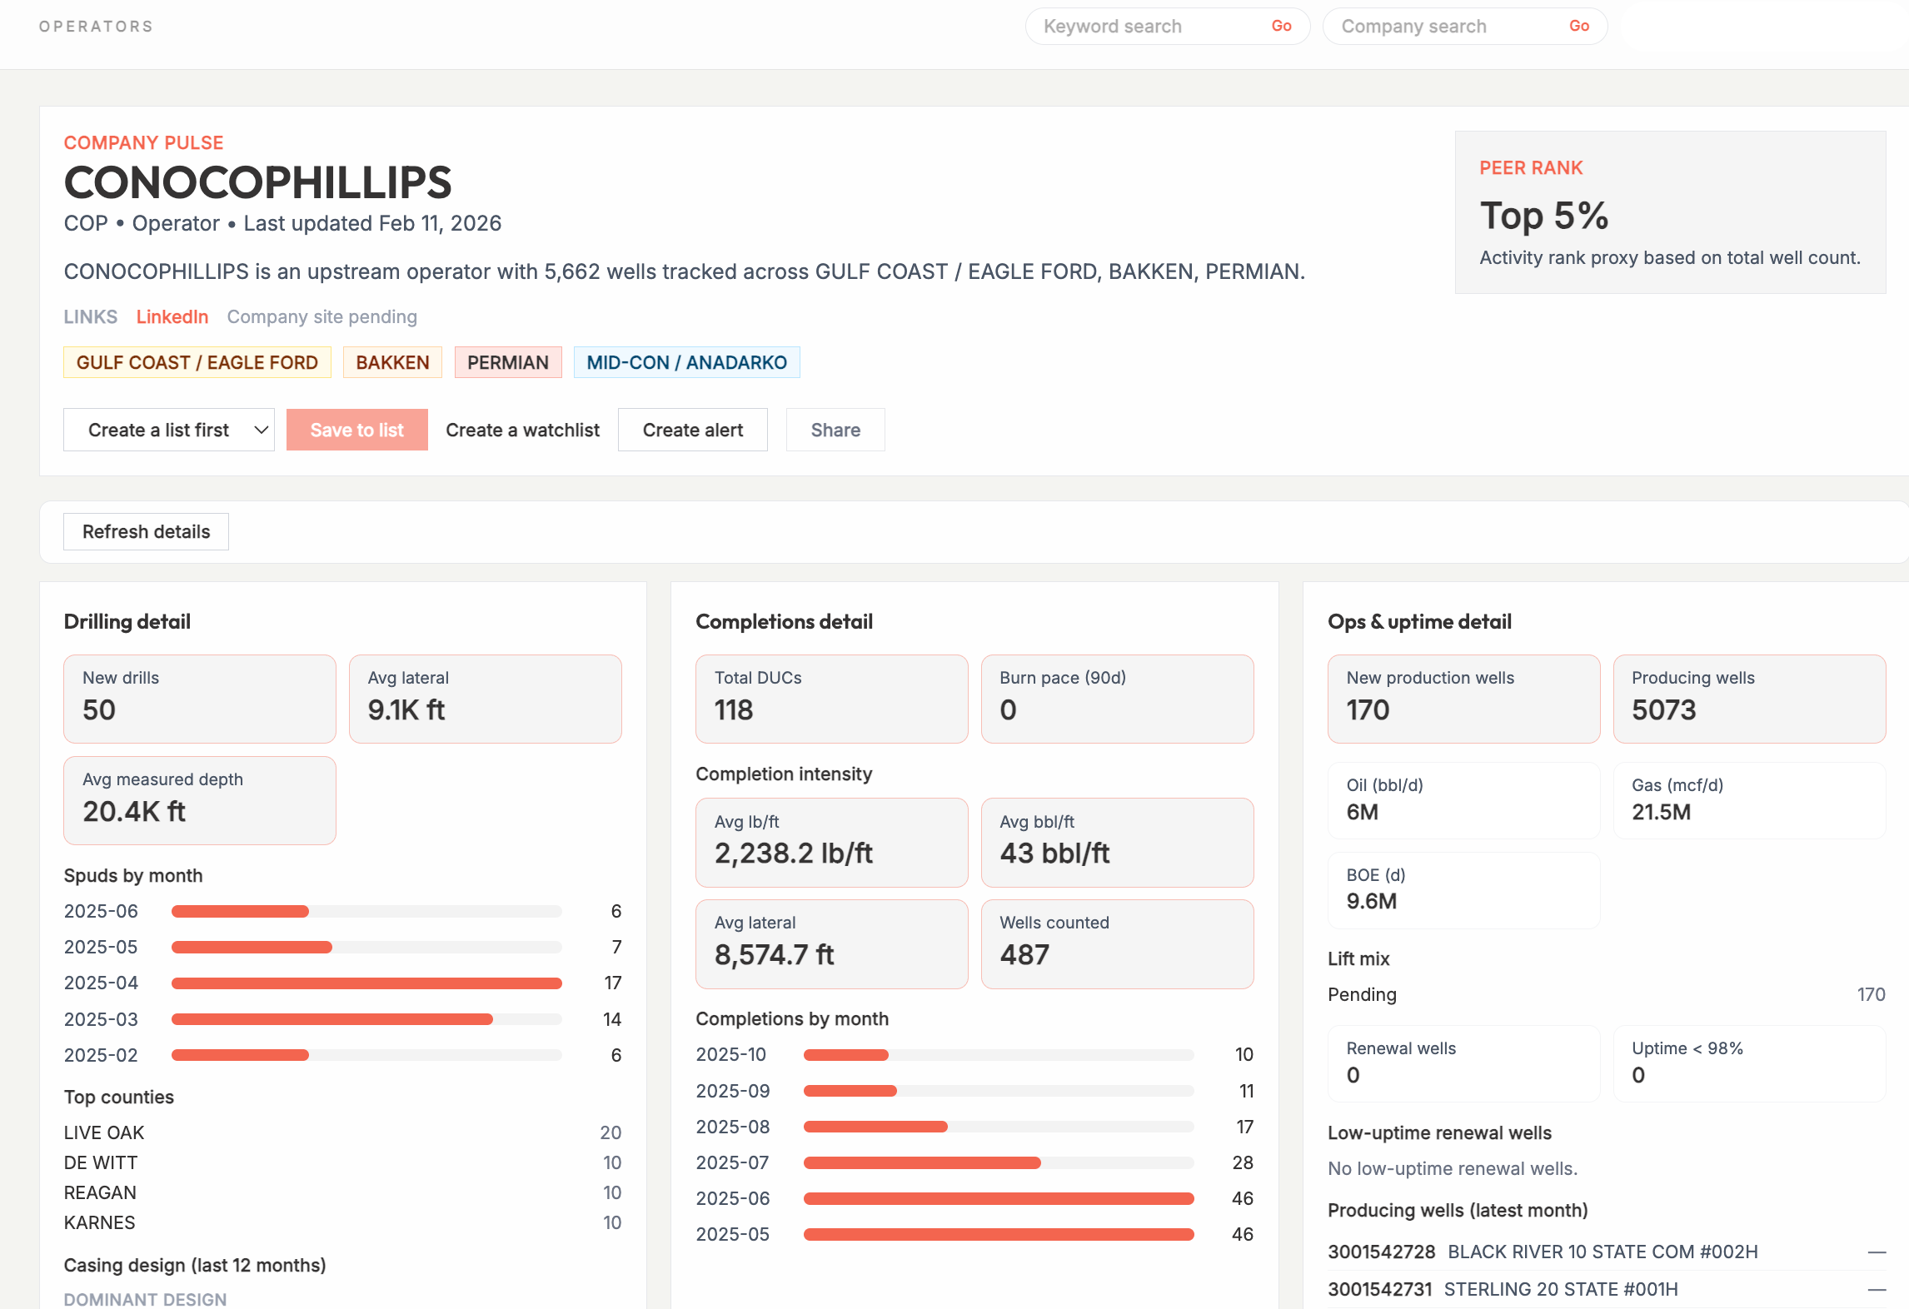Click the Share button
The width and height of the screenshot is (1909, 1309).
(835, 430)
